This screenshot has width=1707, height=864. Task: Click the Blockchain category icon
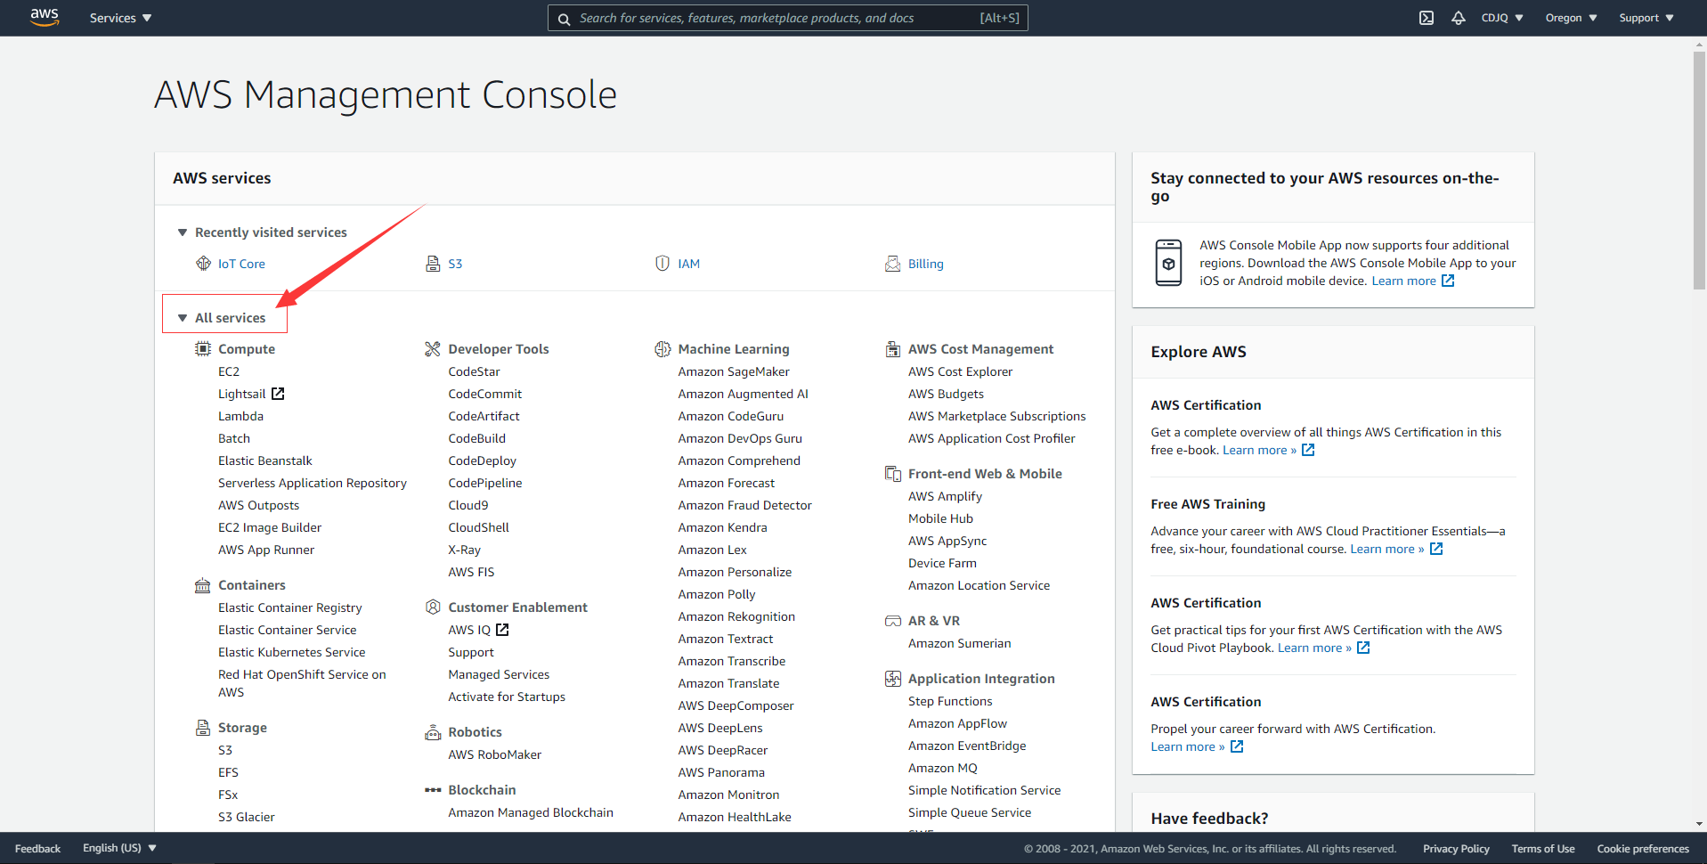[433, 790]
